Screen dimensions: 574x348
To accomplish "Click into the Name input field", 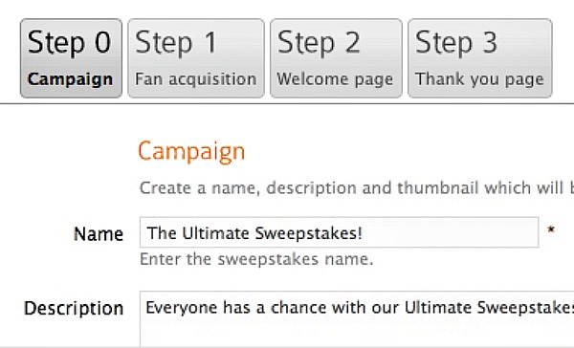I will coord(339,232).
